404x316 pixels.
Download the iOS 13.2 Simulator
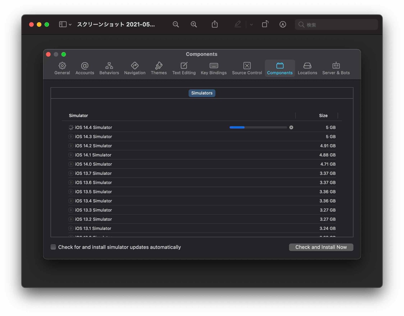tap(71, 220)
